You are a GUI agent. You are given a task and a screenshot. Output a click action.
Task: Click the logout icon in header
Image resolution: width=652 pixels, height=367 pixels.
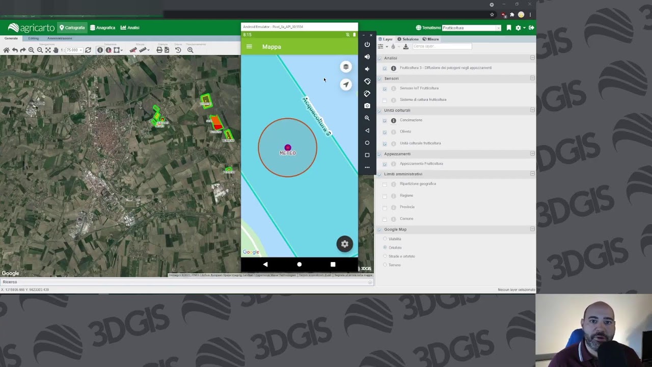click(531, 28)
